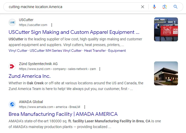Open Google Lens image search

[165, 7]
